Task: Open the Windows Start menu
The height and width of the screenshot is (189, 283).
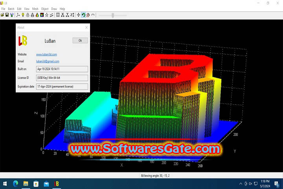Action: [5, 184]
